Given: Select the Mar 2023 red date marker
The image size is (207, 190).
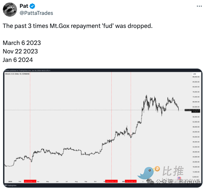Looking at the screenshot, I should 30,181.
